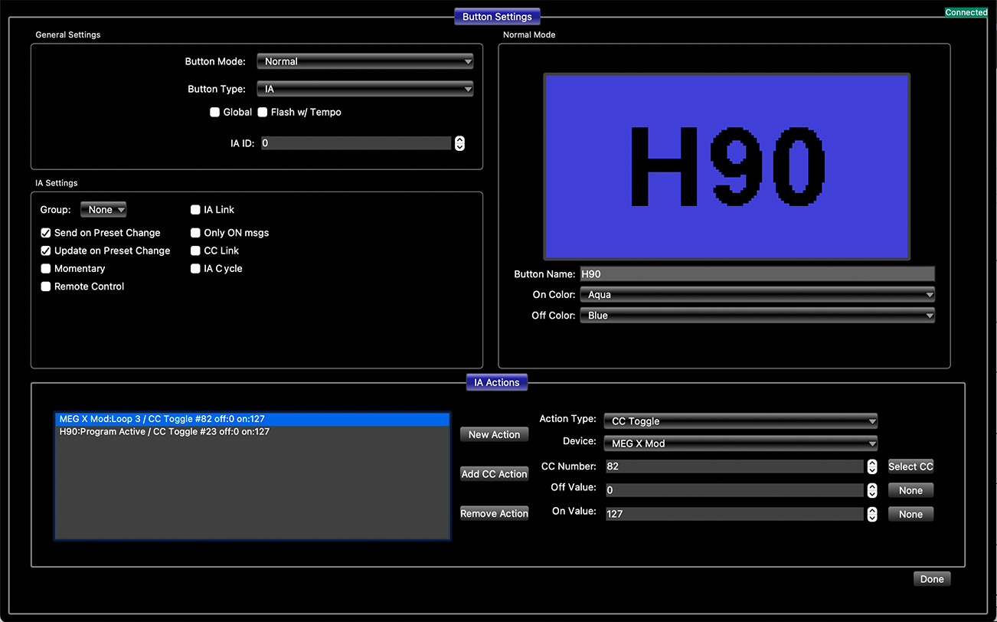Click the Off Value input field
997x622 pixels.
click(734, 490)
